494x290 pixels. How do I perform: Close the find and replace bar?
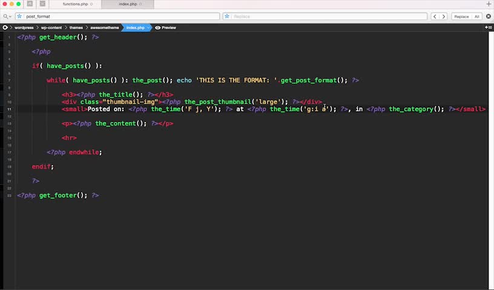(489, 16)
